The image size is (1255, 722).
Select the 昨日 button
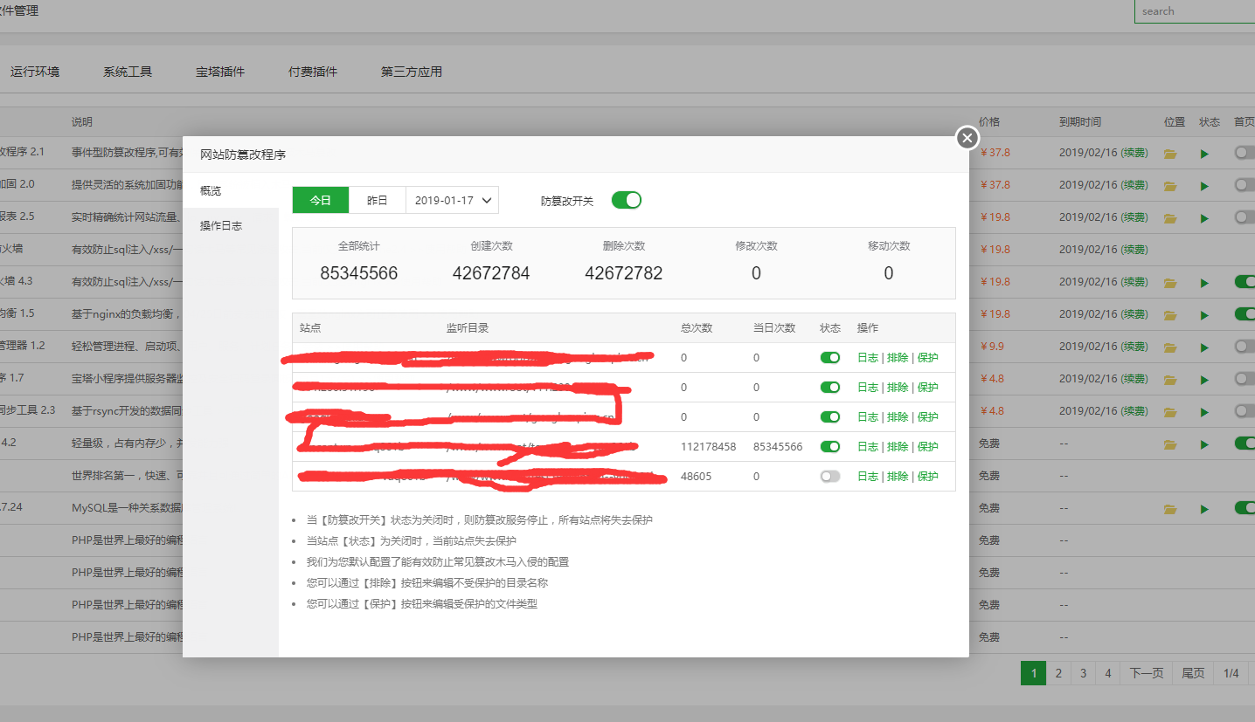coord(378,200)
